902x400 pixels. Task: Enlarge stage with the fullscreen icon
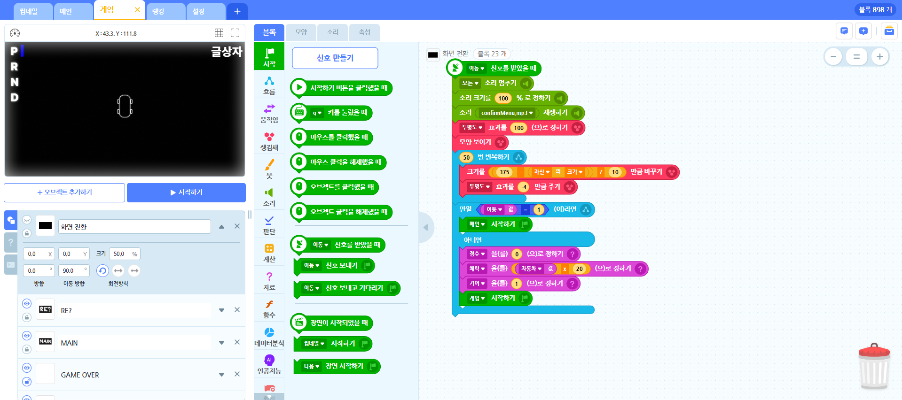coord(235,33)
